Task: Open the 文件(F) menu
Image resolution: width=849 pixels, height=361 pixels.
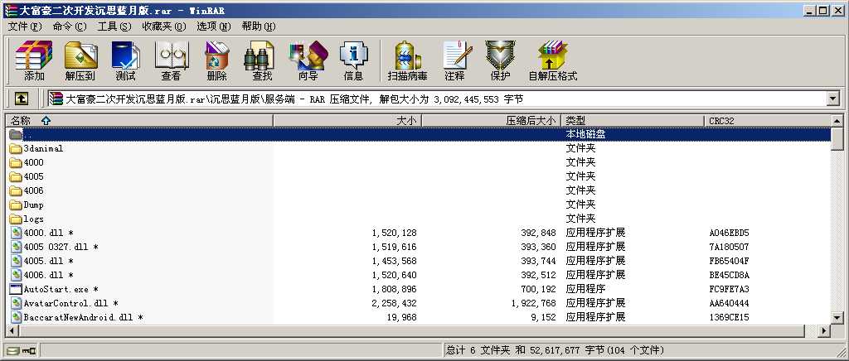Action: tap(25, 26)
